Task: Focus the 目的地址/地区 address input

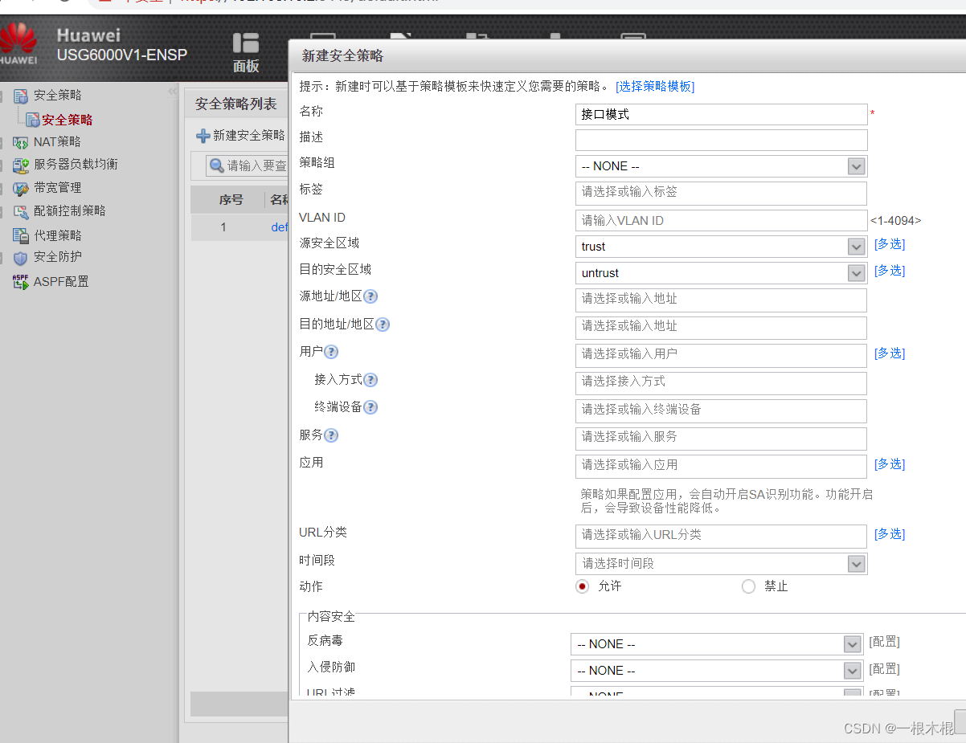Action: tap(722, 327)
